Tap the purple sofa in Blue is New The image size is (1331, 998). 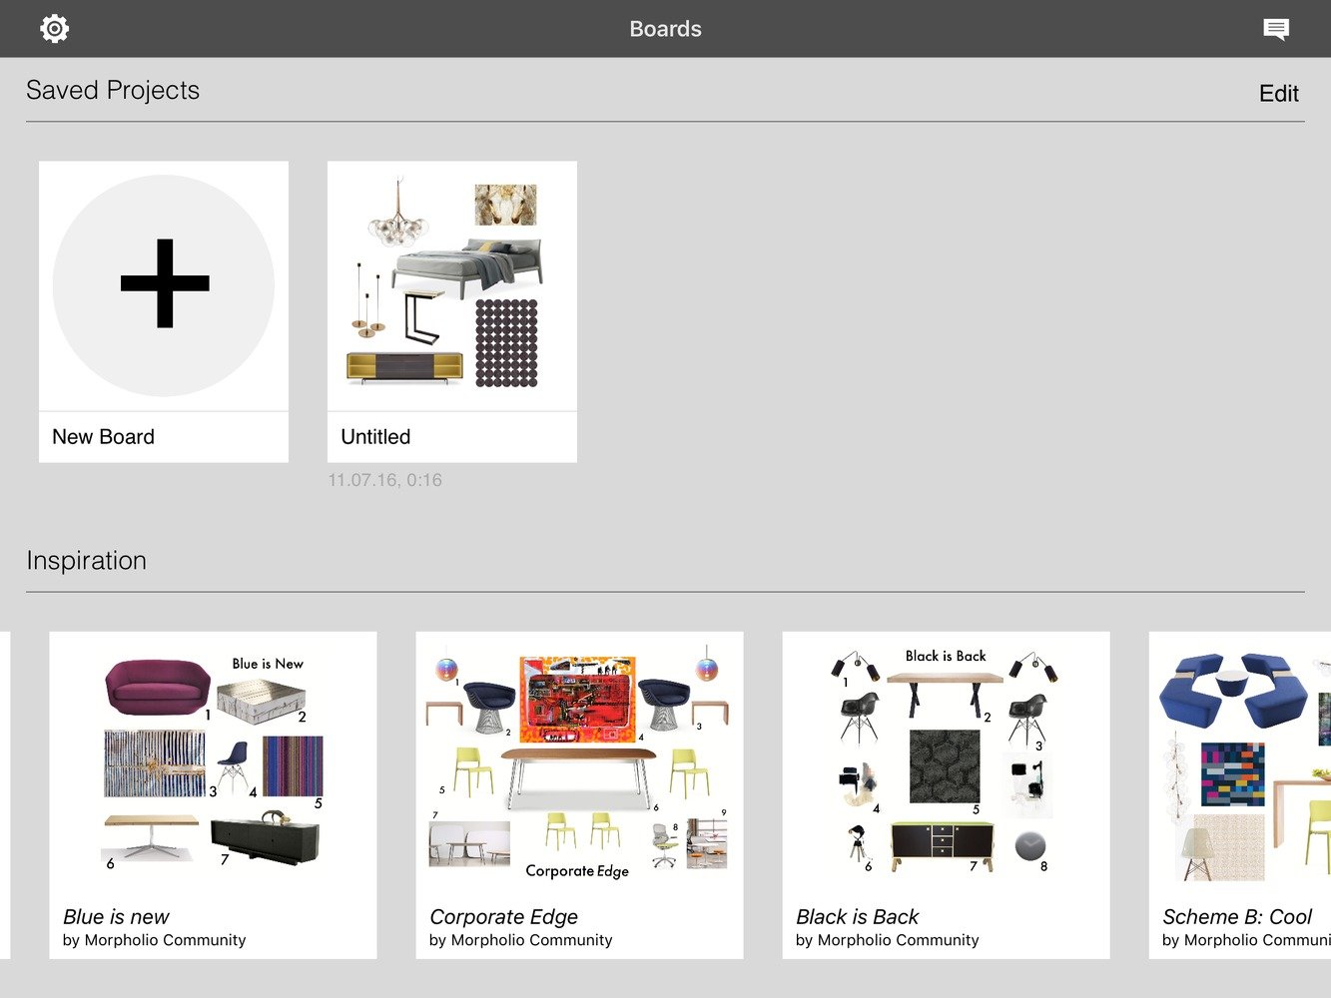point(157,687)
